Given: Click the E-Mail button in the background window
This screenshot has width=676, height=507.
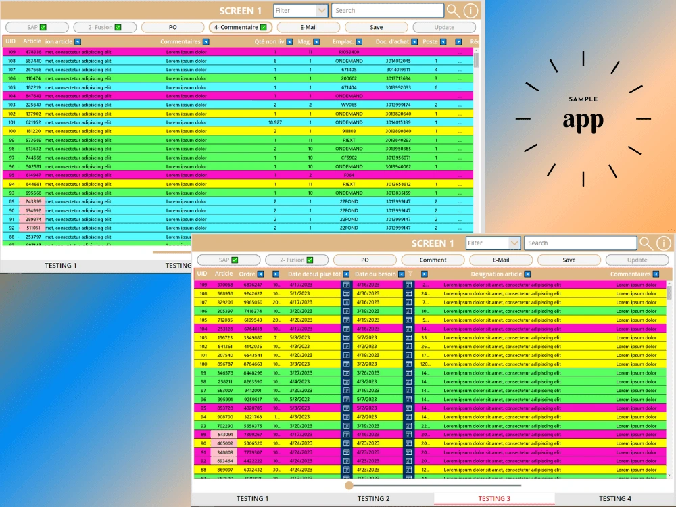Looking at the screenshot, I should 308,27.
